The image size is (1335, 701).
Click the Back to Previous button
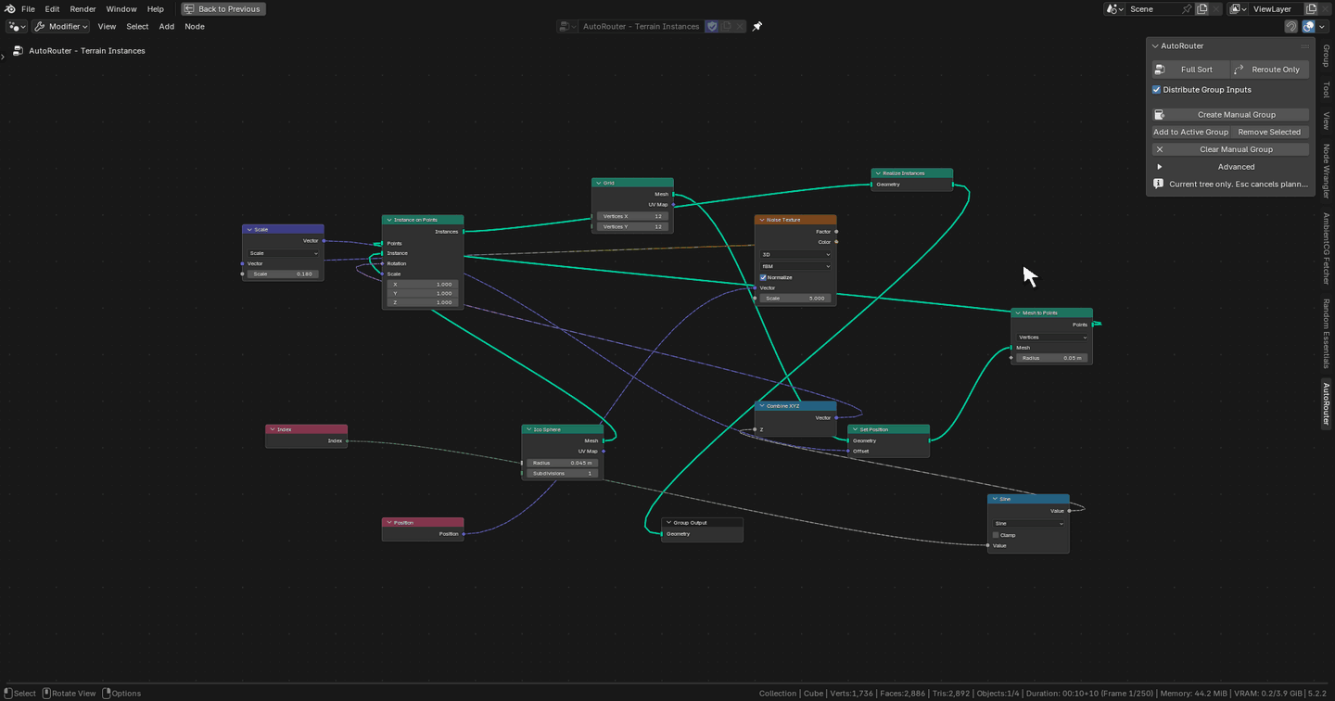pyautogui.click(x=223, y=8)
